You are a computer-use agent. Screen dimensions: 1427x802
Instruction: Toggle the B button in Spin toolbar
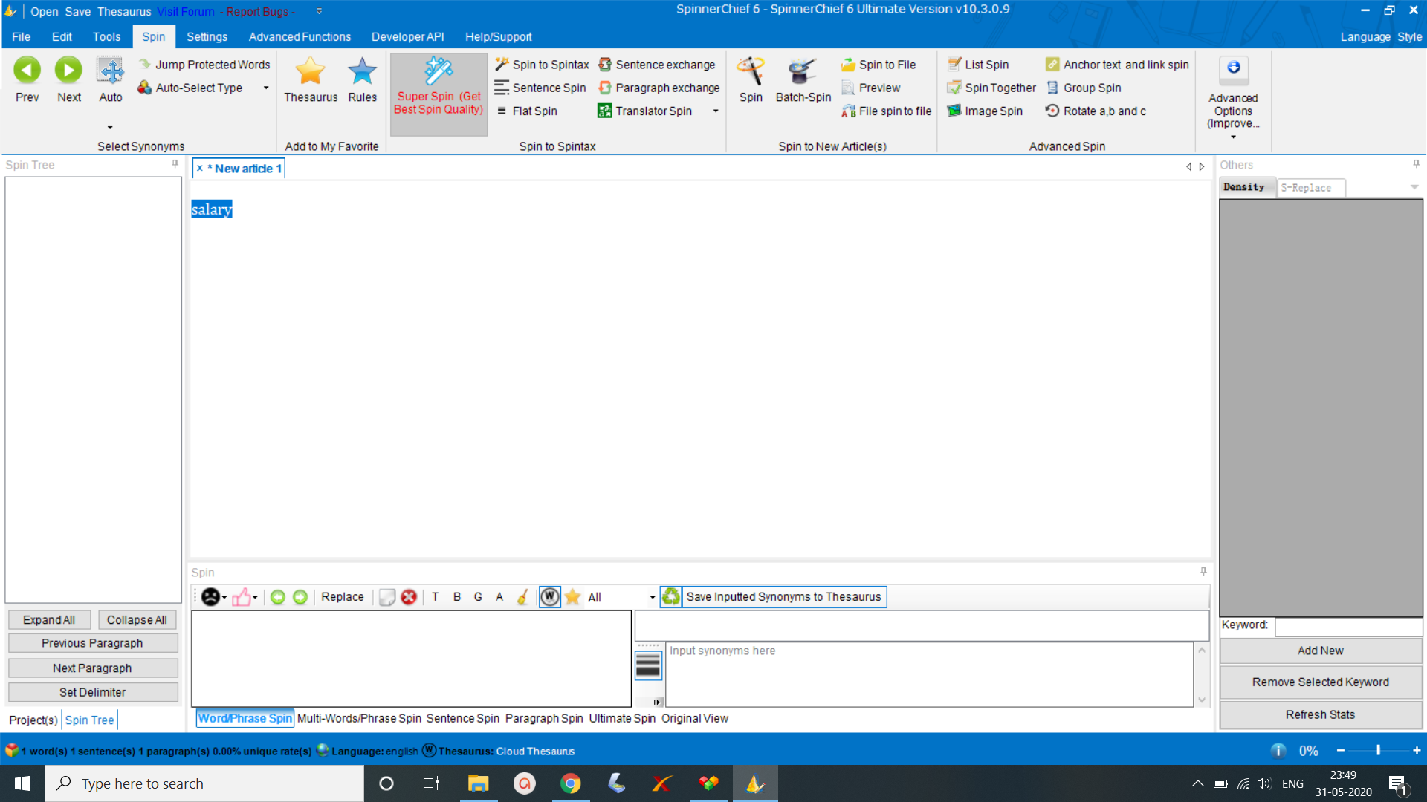tap(456, 597)
